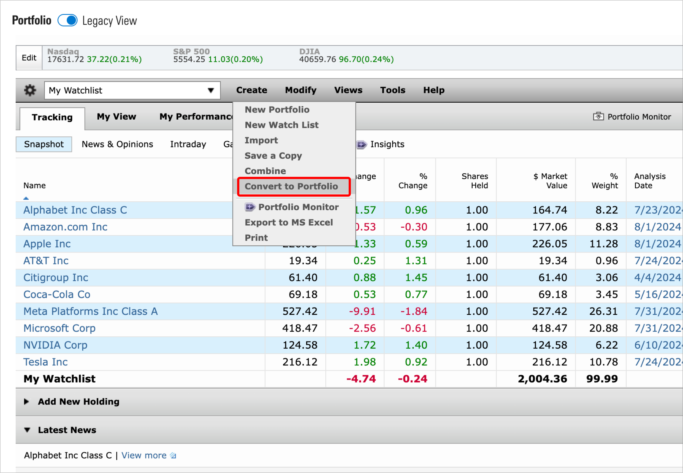Click the S&P 500 value 5554.25

tap(189, 60)
